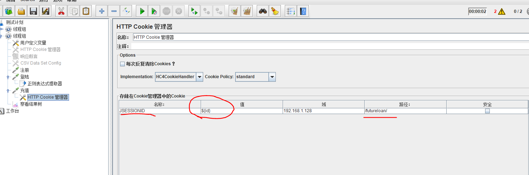Toggle 安全 checkbox in JSESSIONID row
This screenshot has height=175, width=529.
pyautogui.click(x=487, y=111)
